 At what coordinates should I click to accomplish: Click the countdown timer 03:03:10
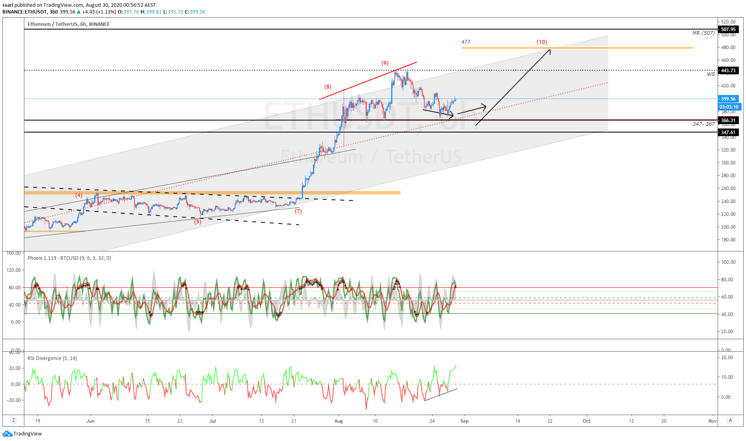(729, 107)
